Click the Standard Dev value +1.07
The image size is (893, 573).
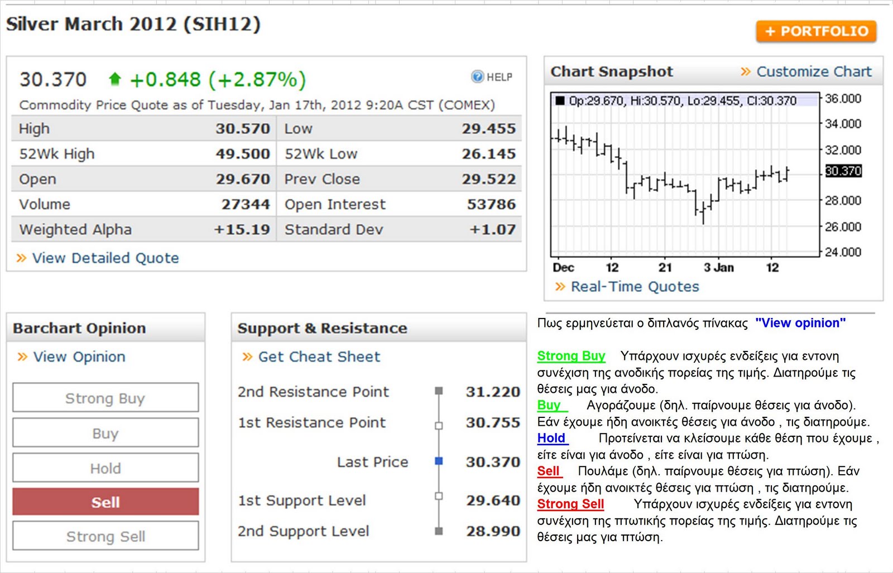493,229
